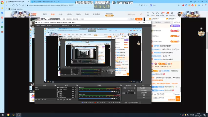Adjust transition duration stepper arrows
This screenshot has width=208, height=117.
click(135, 93)
